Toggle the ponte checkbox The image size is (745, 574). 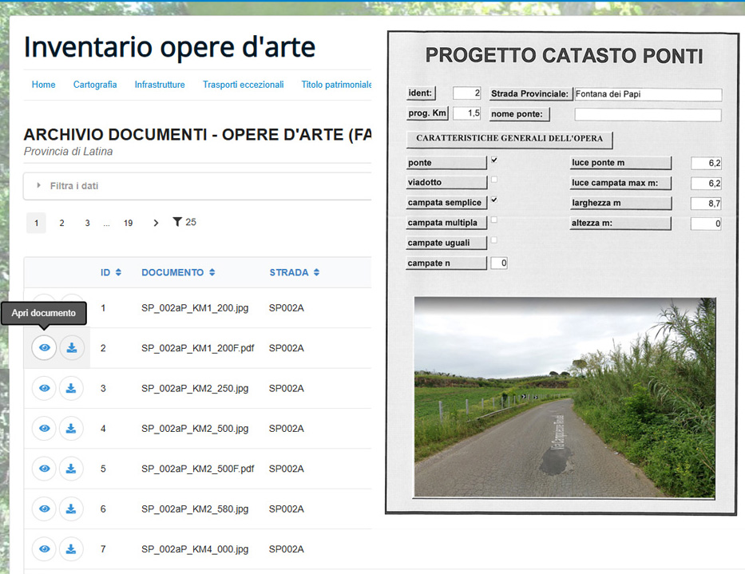[x=493, y=160]
